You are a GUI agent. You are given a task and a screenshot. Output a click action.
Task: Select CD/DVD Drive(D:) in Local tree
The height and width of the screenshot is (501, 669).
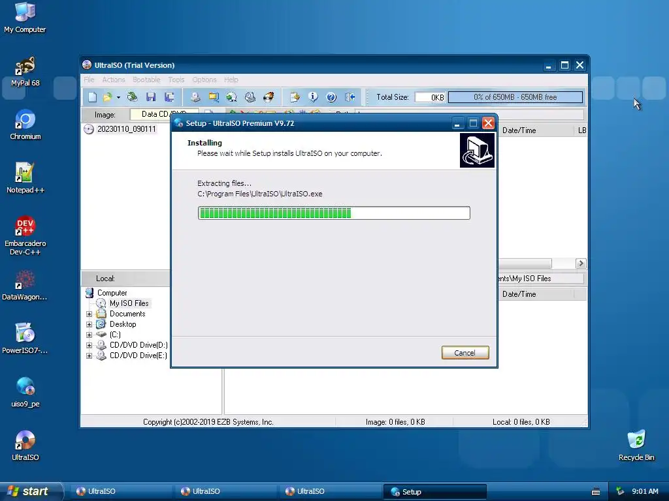pyautogui.click(x=139, y=345)
